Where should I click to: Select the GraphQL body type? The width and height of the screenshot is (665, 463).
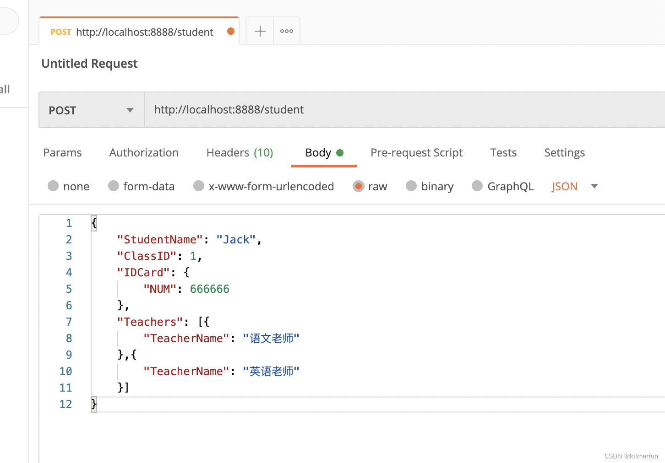[503, 186]
